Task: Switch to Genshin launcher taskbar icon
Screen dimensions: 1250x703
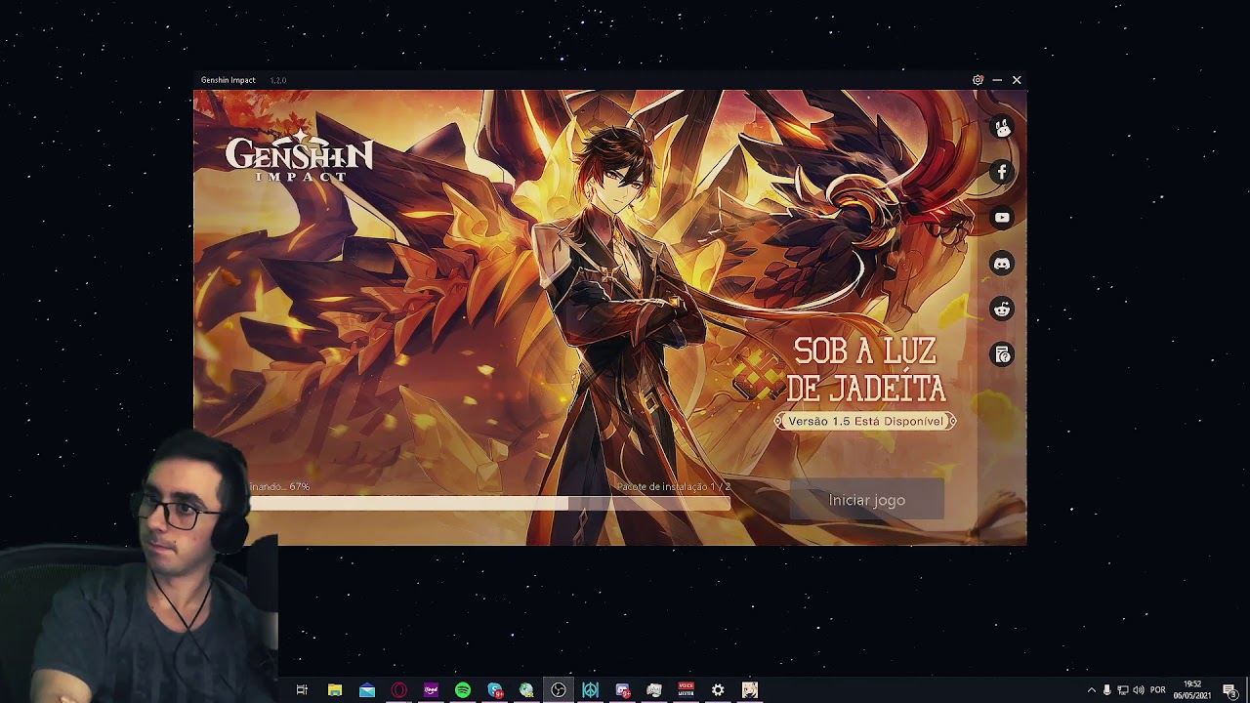Action: click(x=749, y=690)
